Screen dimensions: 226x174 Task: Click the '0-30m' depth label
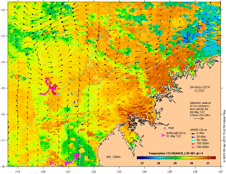(x=200, y=133)
